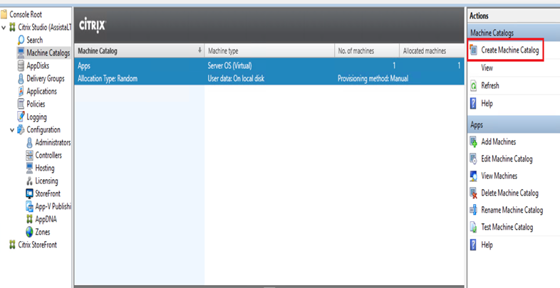Sort by No. of machines column header
Screen dimensions: 560x288
click(x=367, y=51)
